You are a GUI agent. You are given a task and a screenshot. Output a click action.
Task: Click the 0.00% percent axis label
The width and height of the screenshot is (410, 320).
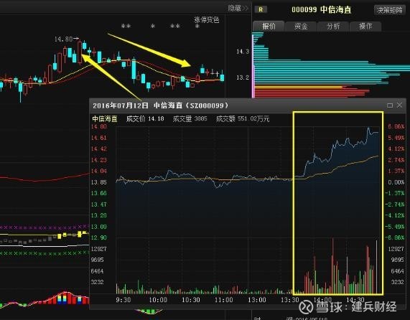point(396,182)
